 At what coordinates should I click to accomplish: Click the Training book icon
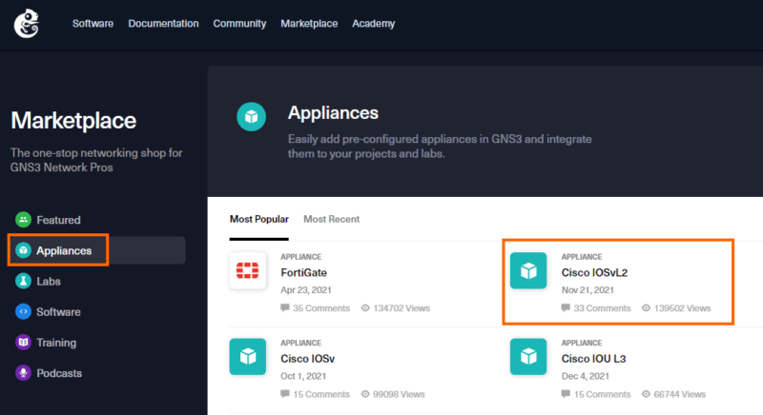pos(23,343)
